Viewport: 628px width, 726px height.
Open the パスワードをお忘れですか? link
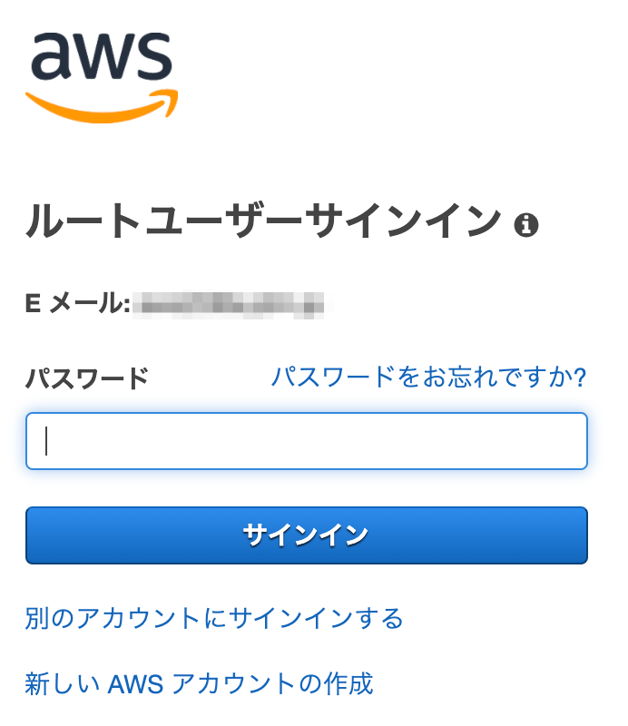tap(429, 376)
